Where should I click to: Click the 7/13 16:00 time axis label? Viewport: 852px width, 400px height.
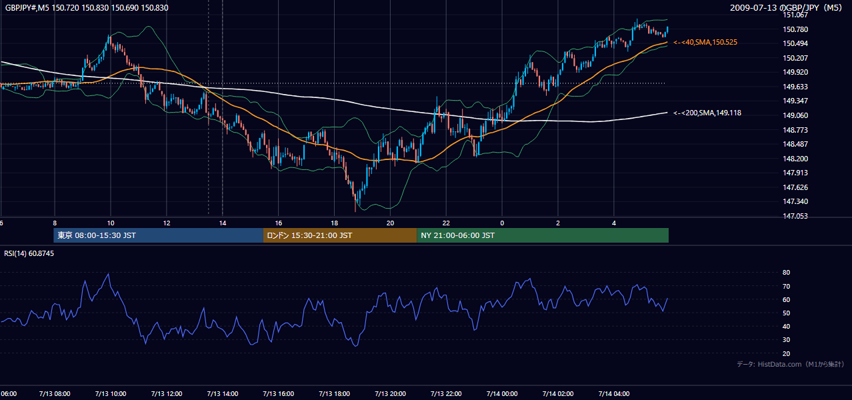279,393
